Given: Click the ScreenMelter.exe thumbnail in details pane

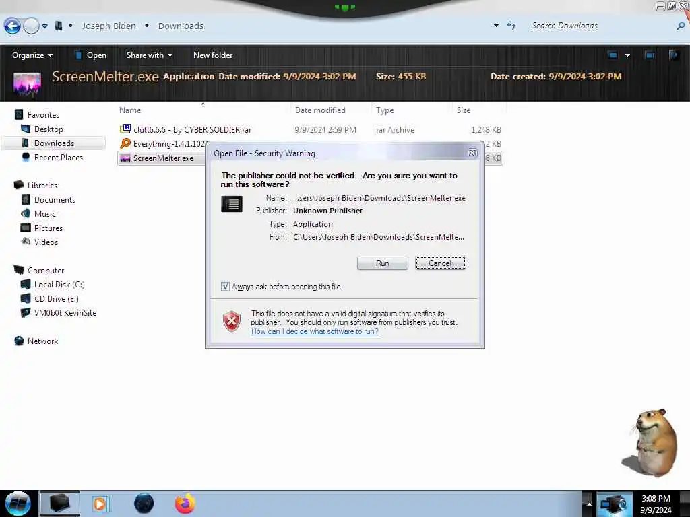Looking at the screenshot, I should 27,84.
